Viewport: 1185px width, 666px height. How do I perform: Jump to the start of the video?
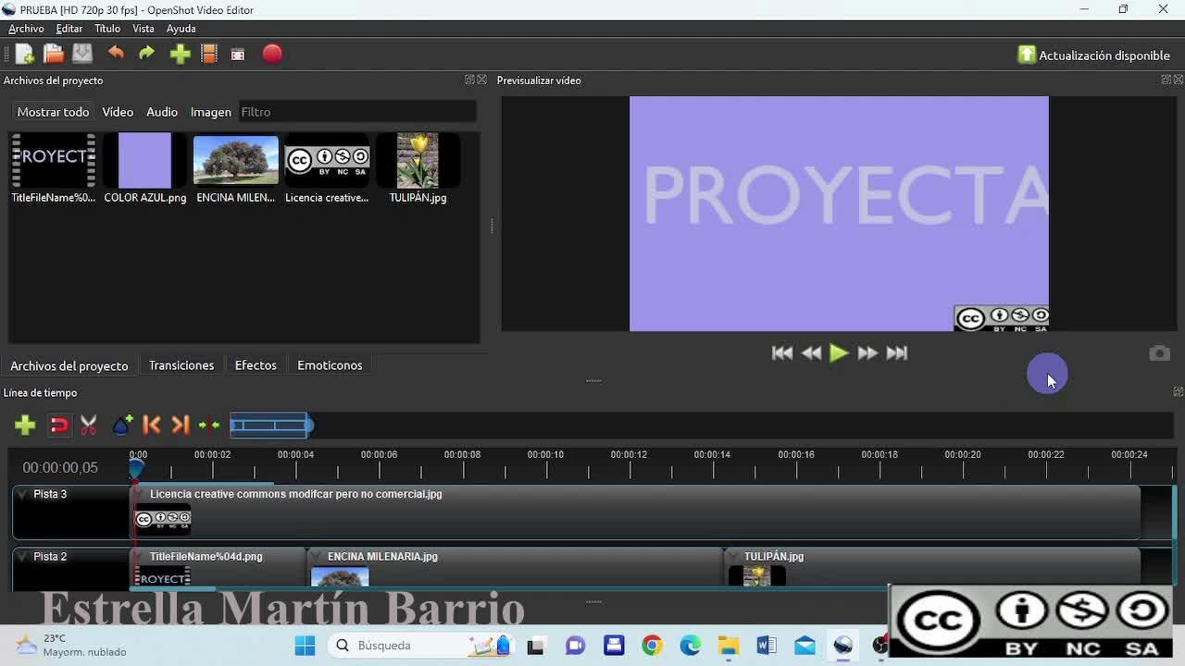782,352
